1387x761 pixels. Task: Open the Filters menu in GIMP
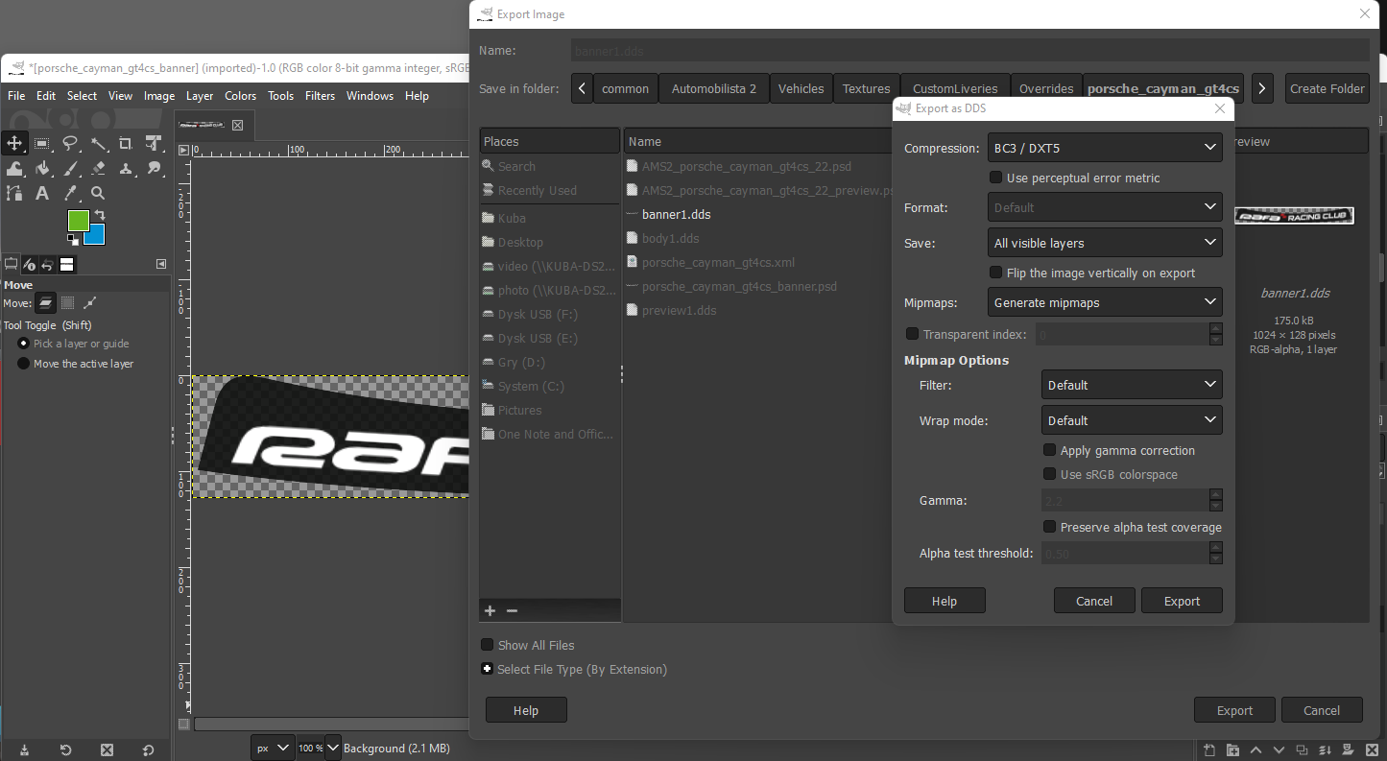point(320,96)
